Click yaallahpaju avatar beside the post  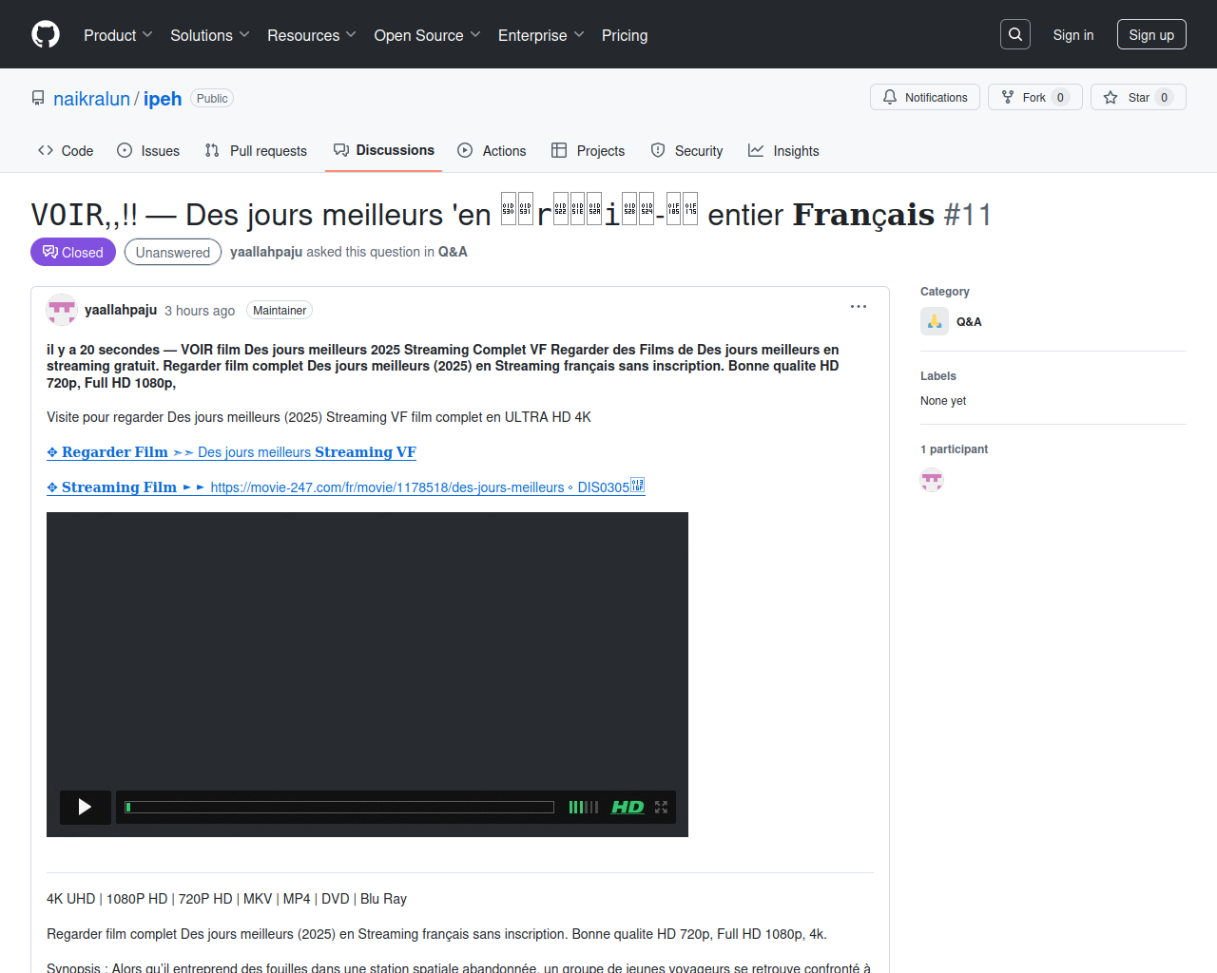(x=62, y=310)
